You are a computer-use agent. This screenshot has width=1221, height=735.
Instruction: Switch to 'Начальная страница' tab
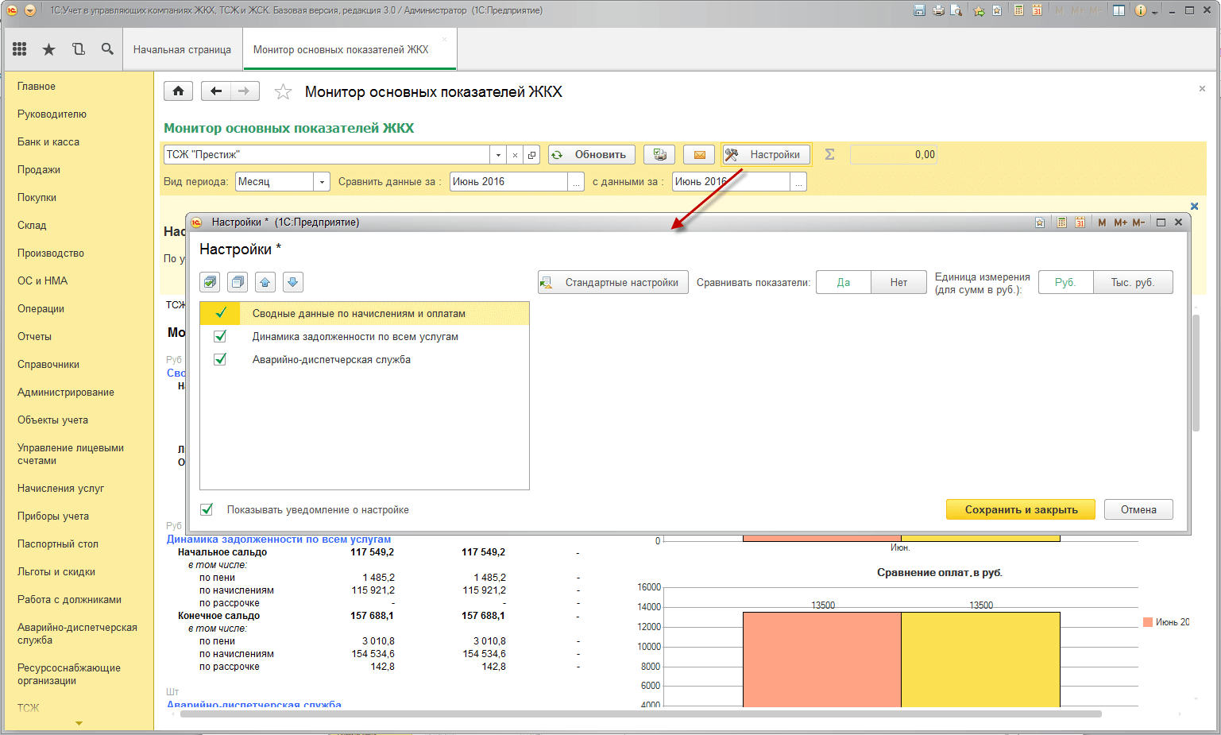[182, 49]
